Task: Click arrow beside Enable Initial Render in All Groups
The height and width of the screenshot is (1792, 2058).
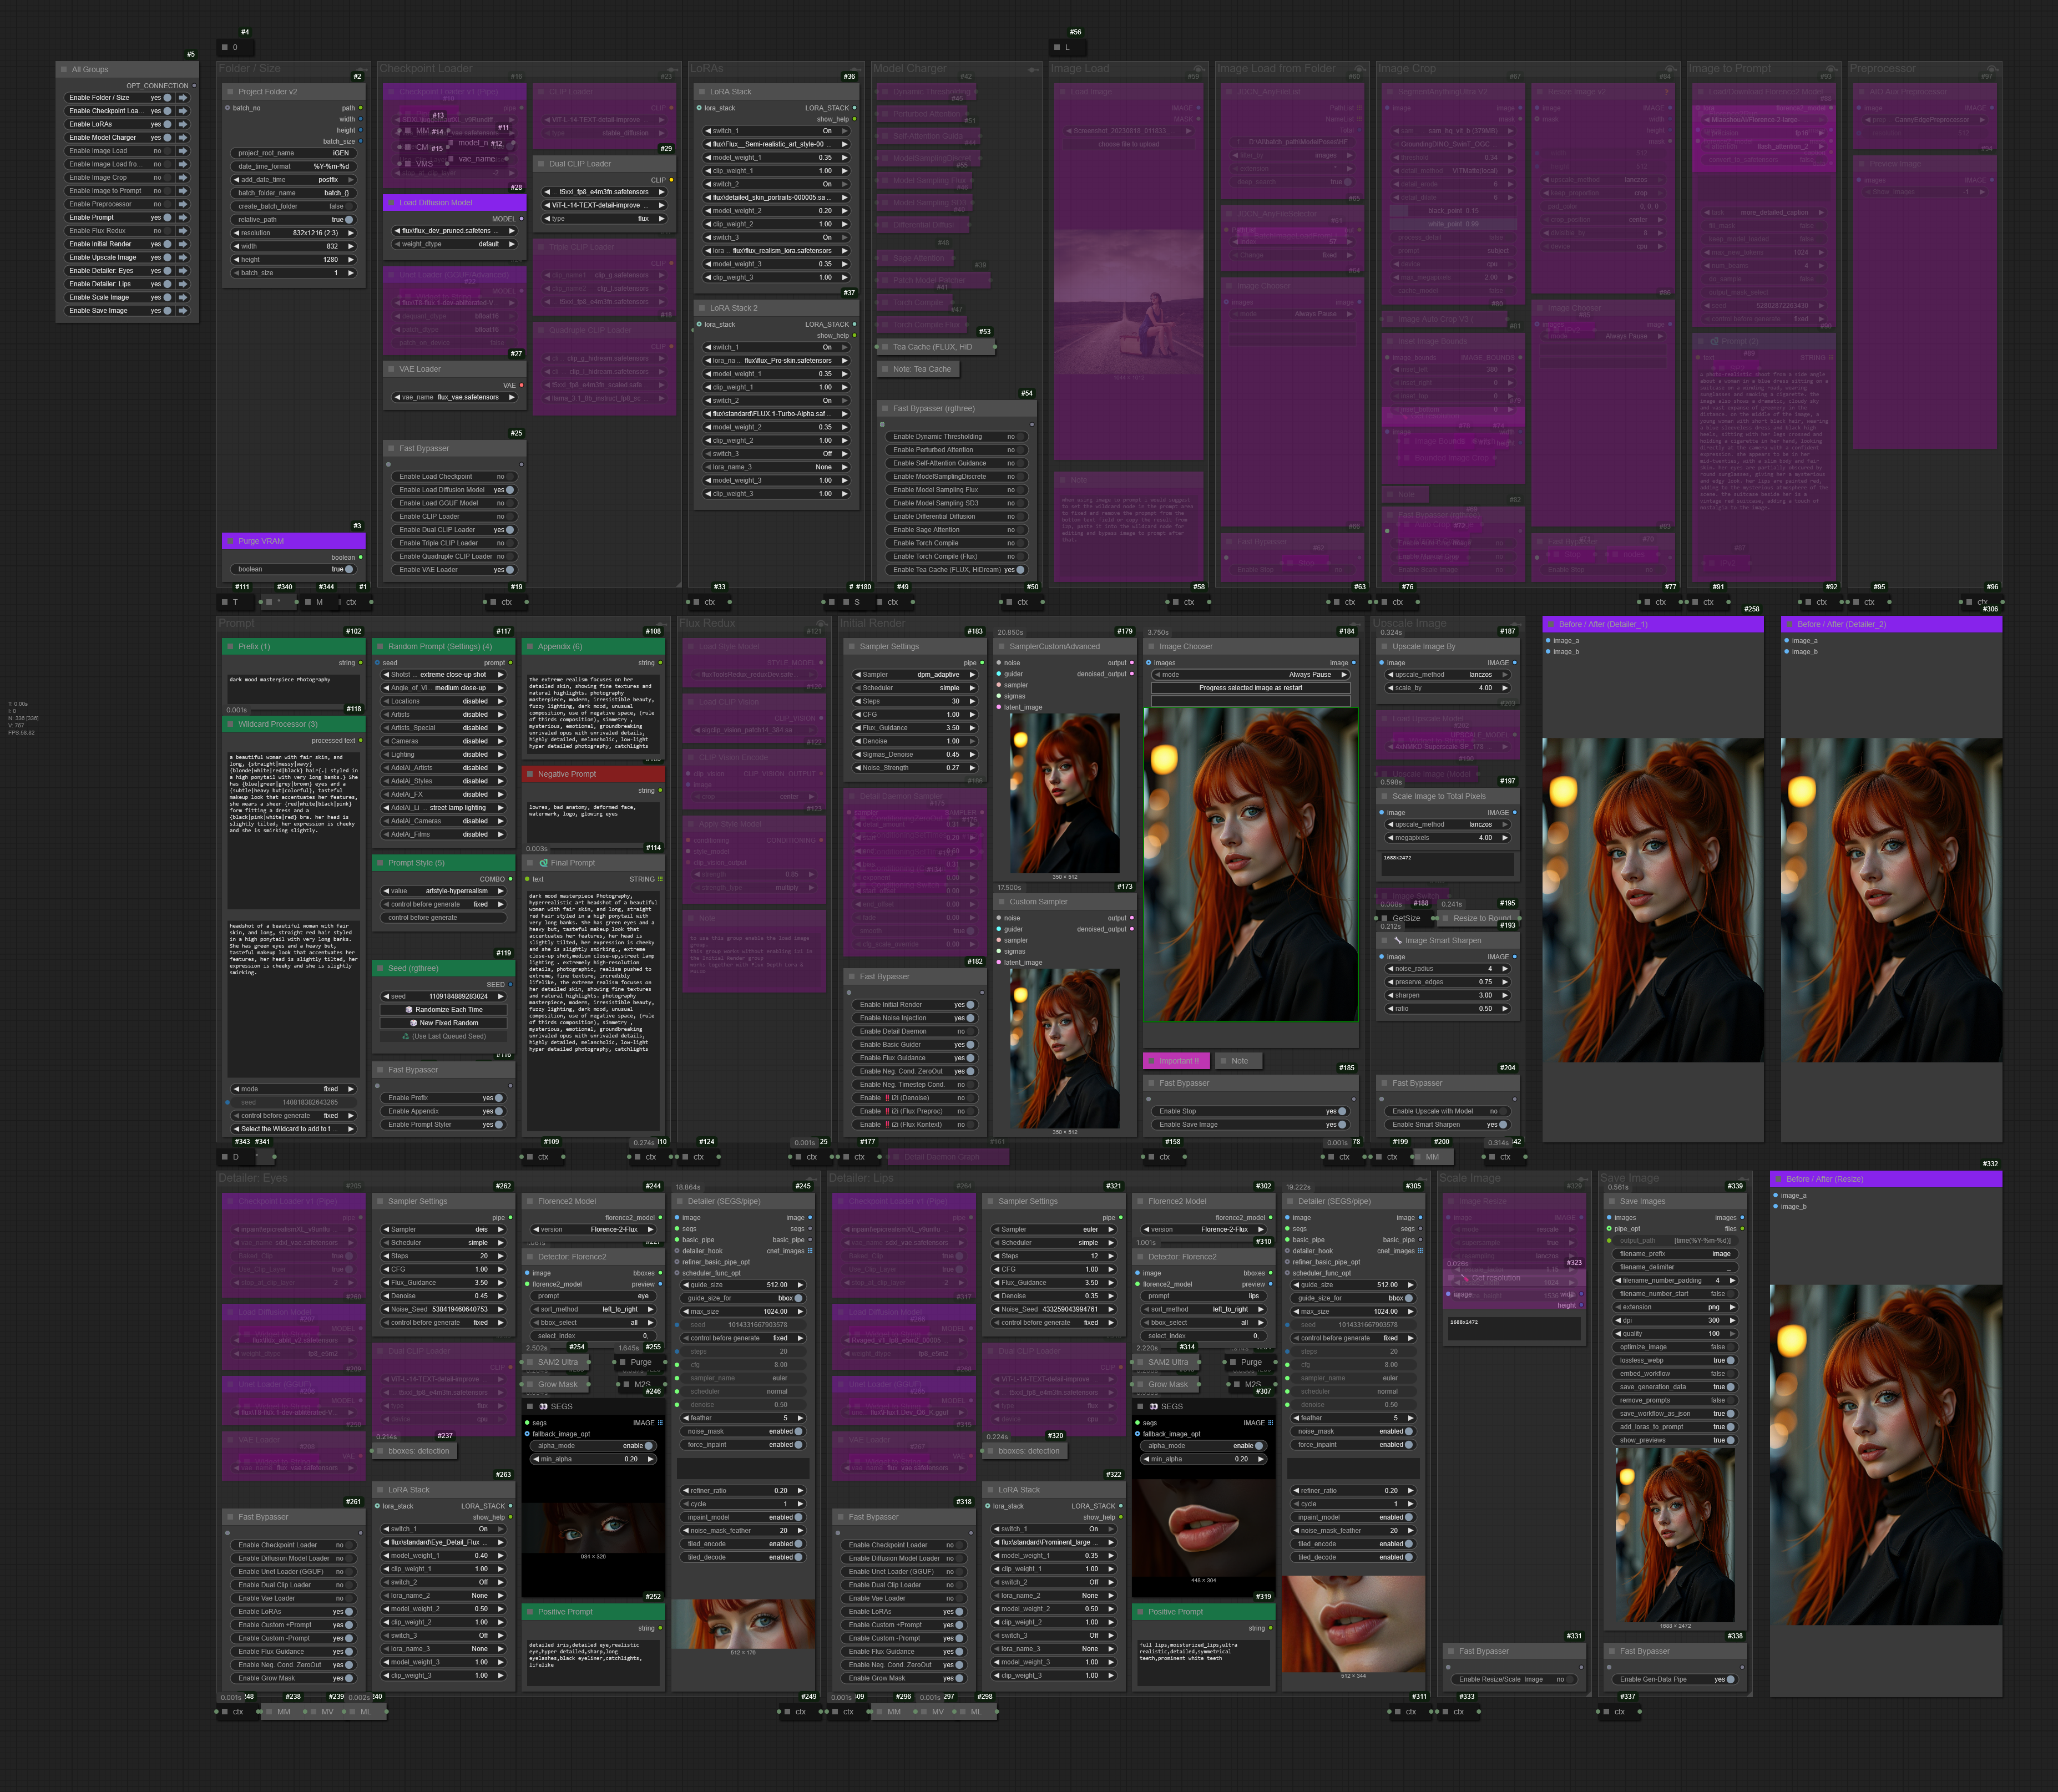Action: pos(183,244)
